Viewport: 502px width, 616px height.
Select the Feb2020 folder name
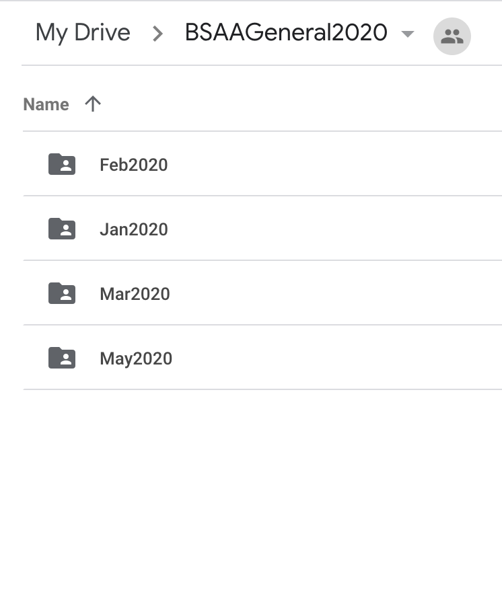(x=134, y=165)
